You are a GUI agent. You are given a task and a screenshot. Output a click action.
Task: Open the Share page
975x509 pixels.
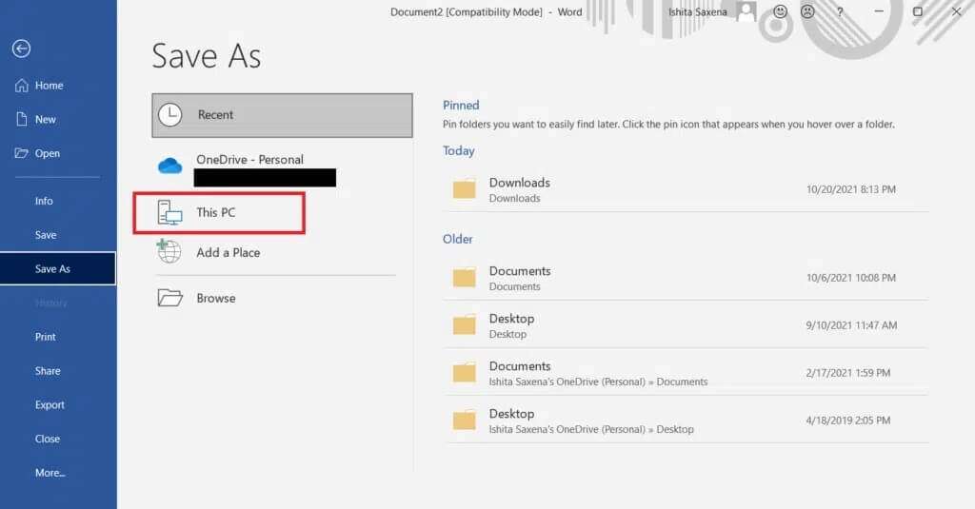pyautogui.click(x=58, y=371)
